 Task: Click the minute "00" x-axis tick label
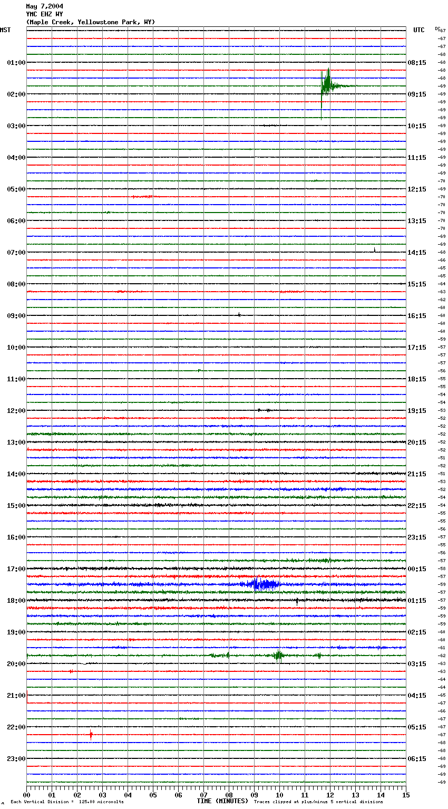tap(26, 795)
